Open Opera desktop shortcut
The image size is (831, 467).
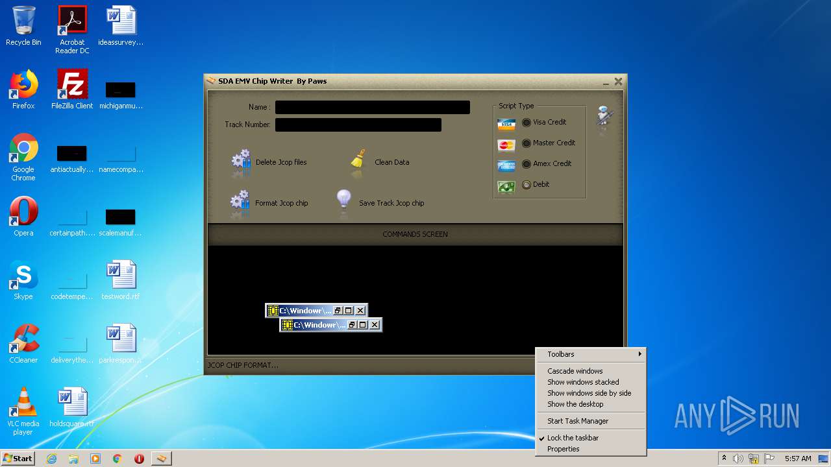pyautogui.click(x=23, y=217)
